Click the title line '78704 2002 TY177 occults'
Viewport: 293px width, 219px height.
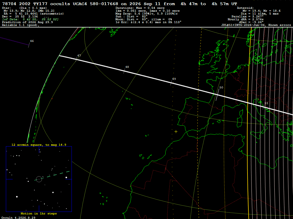pos(36,4)
